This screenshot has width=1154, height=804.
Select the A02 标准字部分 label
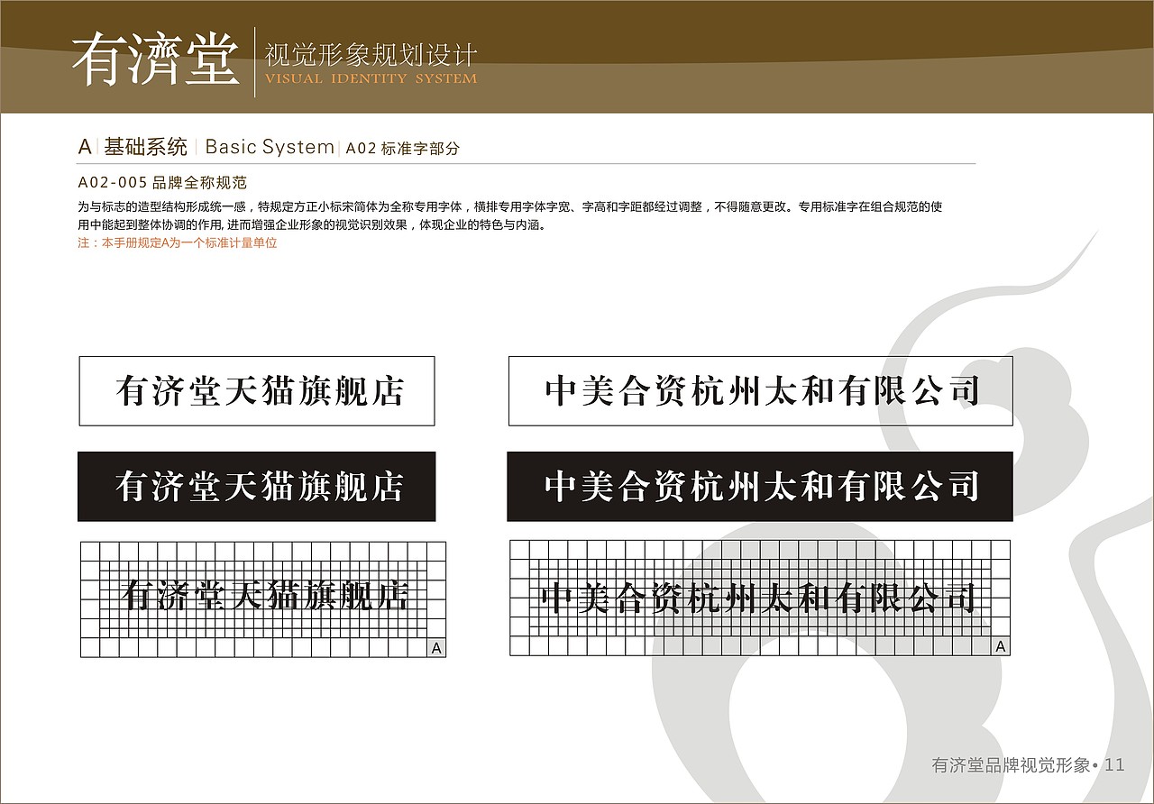[403, 149]
